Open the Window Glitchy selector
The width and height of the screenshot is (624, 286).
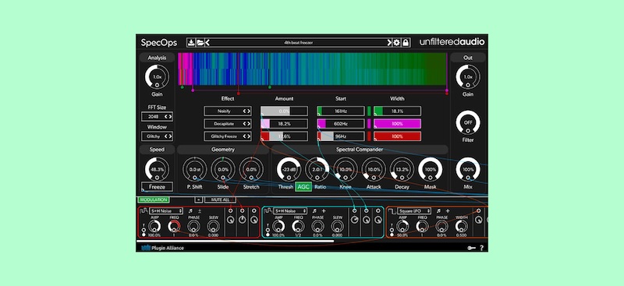coord(157,136)
